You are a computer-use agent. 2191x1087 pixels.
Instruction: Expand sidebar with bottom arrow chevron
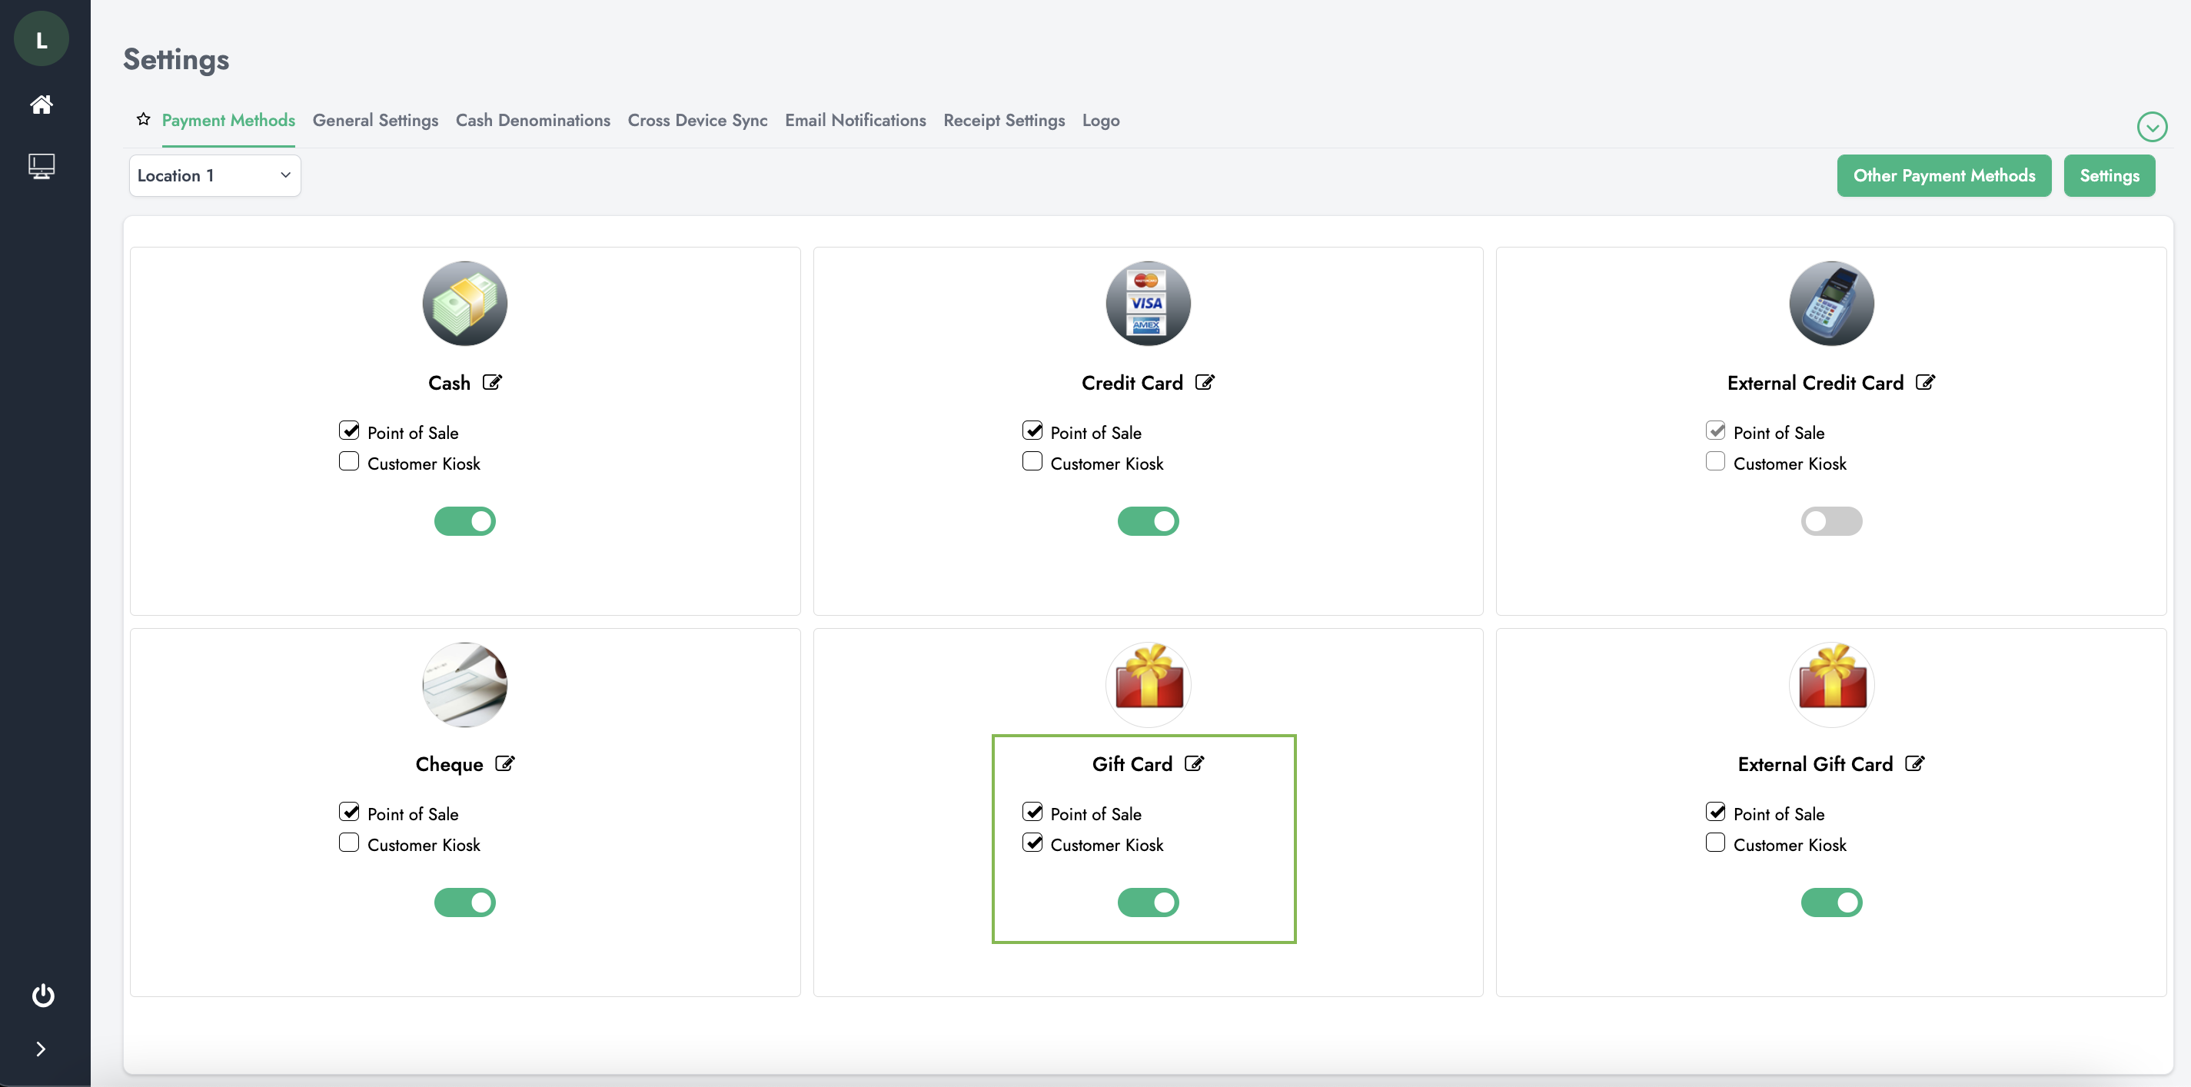41,1049
